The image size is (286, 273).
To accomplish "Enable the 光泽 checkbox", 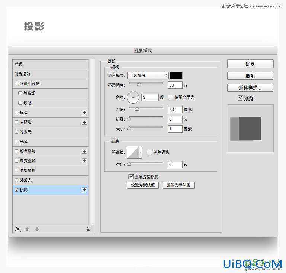I will click(x=17, y=142).
